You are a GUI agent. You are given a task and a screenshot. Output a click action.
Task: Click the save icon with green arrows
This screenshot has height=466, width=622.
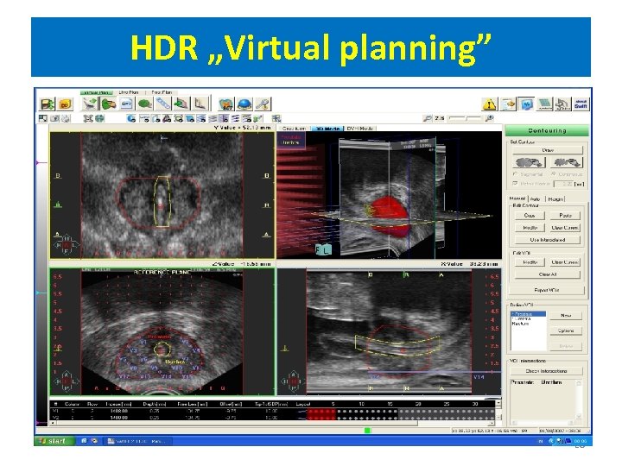[x=48, y=104]
